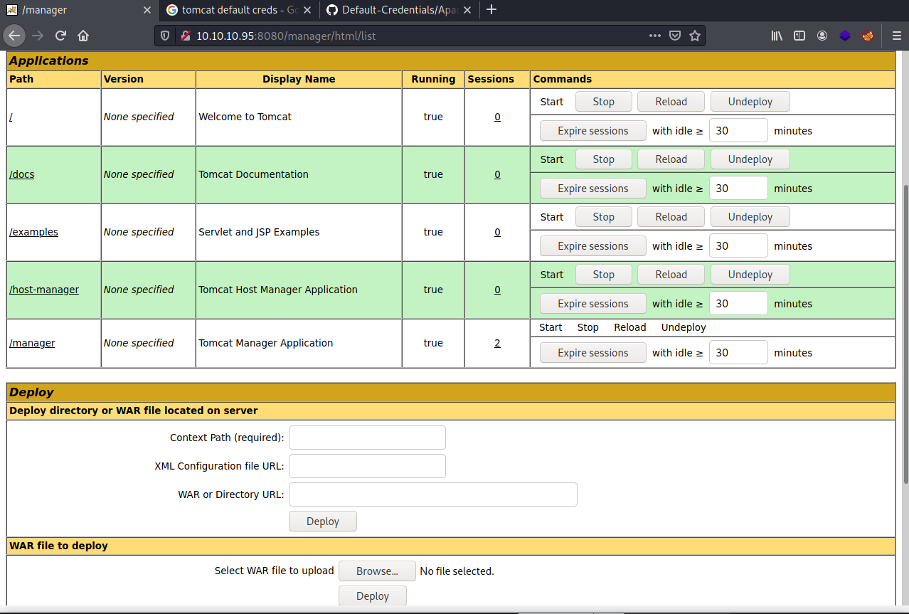Viewport: 909px width, 614px height.
Task: Click Deploy under Select WAR file
Action: point(372,596)
